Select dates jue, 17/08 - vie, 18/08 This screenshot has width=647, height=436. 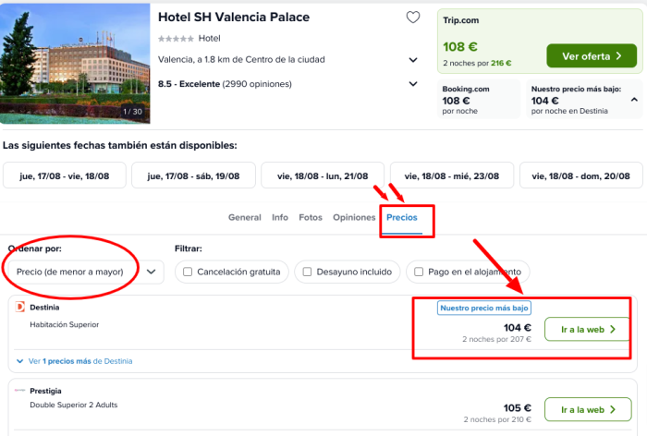[x=65, y=176]
